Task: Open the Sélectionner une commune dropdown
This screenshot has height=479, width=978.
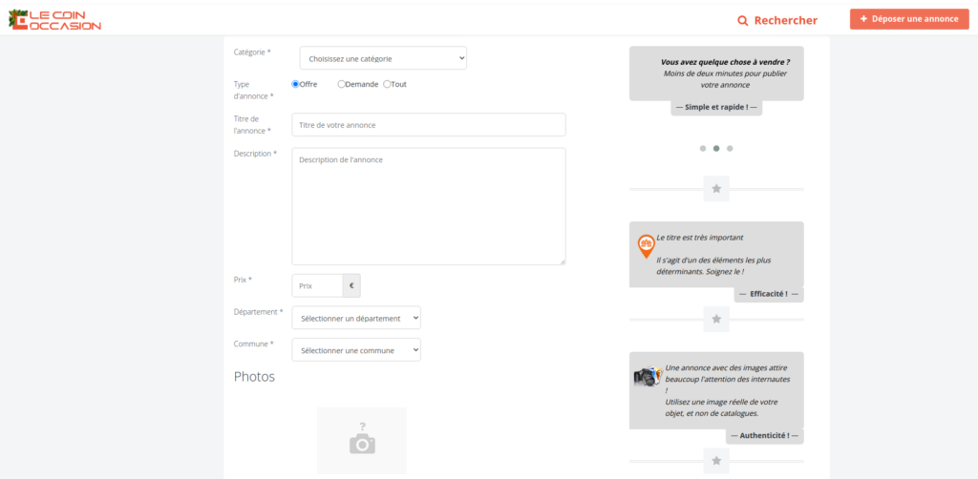Action: coord(356,350)
